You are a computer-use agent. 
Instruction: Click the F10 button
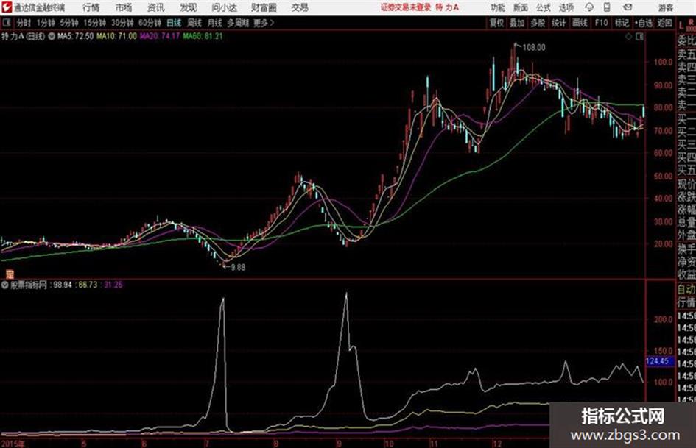pos(601,23)
